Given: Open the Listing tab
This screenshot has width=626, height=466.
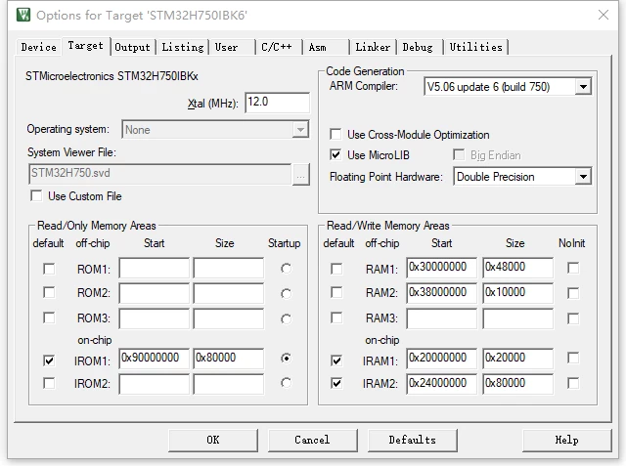Looking at the screenshot, I should (x=183, y=47).
